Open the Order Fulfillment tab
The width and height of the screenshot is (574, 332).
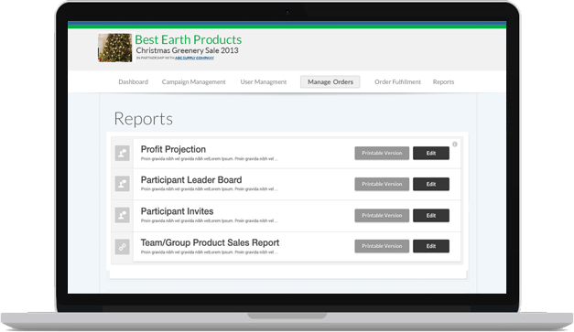[397, 82]
